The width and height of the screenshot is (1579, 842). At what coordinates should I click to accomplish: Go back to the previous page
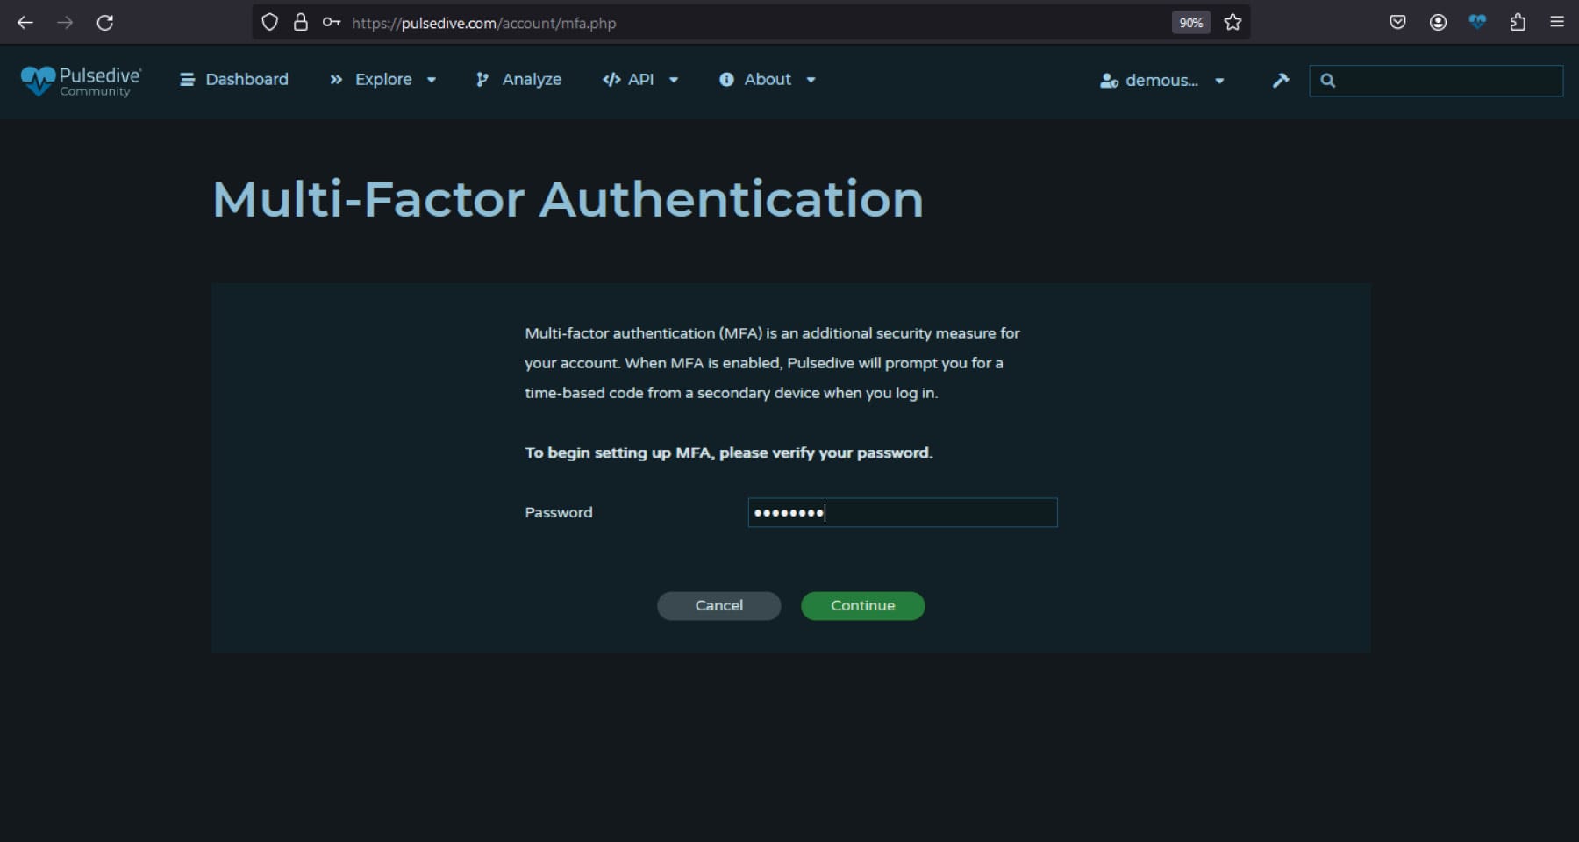(x=25, y=23)
